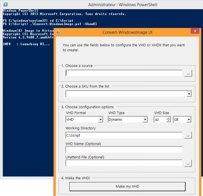Open the VHD Format dropdown
This screenshot has height=196, width=203.
pyautogui.click(x=100, y=120)
